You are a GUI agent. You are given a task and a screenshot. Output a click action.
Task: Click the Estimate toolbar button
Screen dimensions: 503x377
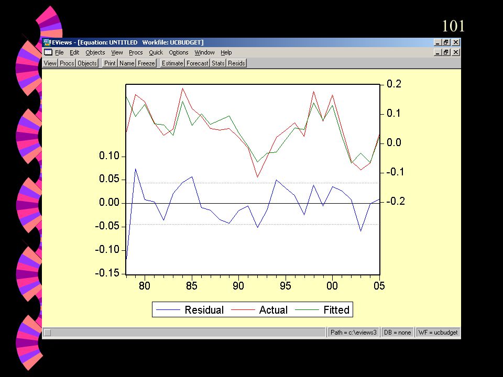pyautogui.click(x=172, y=63)
